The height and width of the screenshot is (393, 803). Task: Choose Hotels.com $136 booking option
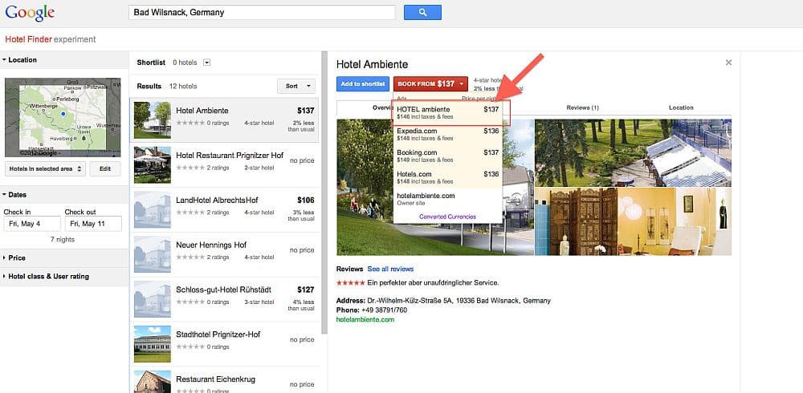pos(447,177)
